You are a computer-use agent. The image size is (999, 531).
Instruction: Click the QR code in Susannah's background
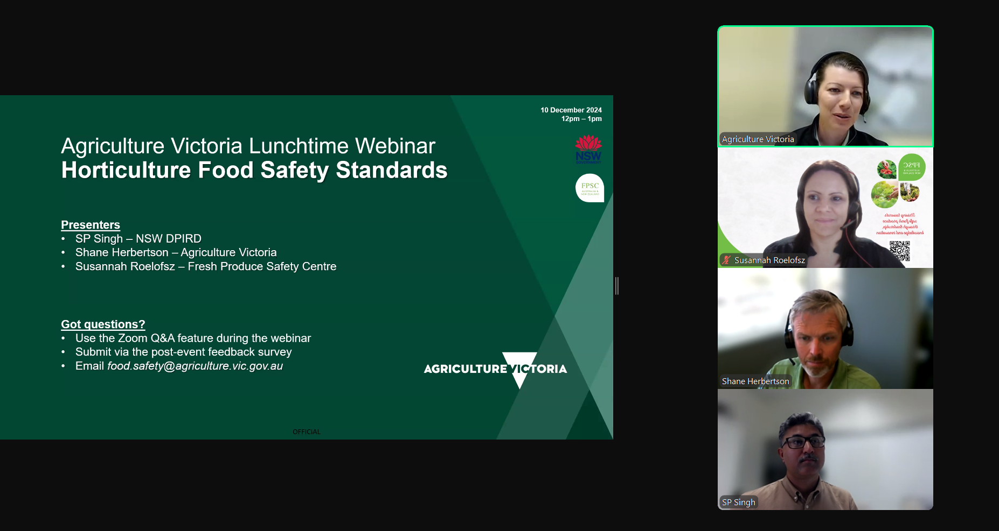coord(899,251)
